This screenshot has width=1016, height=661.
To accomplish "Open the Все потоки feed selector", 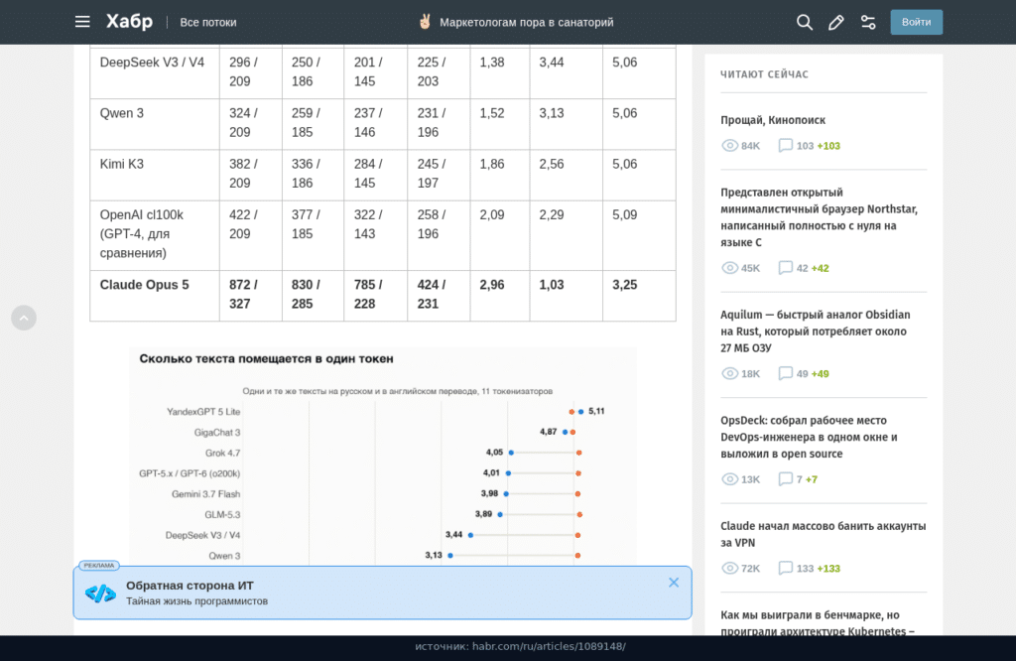I will coord(208,22).
